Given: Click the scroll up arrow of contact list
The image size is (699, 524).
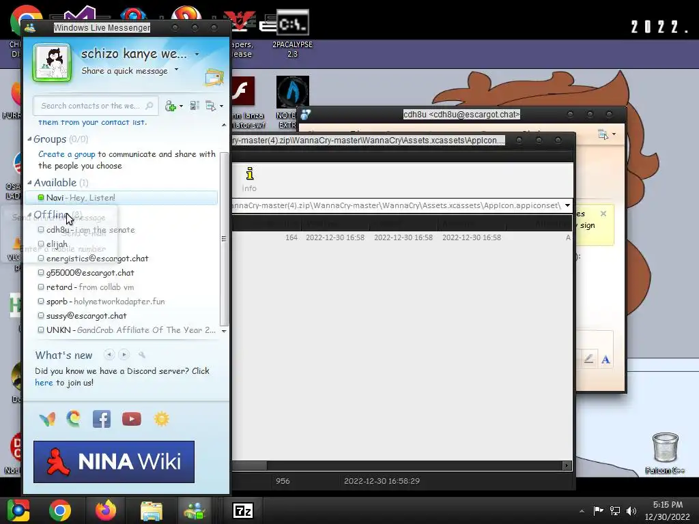Looking at the screenshot, I should [x=224, y=126].
